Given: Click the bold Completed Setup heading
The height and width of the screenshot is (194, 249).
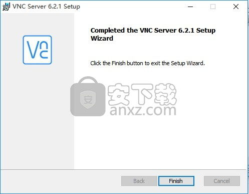Looking at the screenshot, I should (x=153, y=34).
